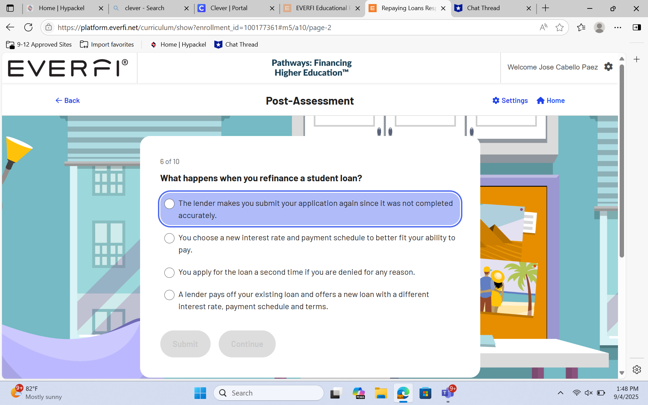Open the Home | Hypackel bookmark
Screen dimensions: 648x405
(178, 45)
